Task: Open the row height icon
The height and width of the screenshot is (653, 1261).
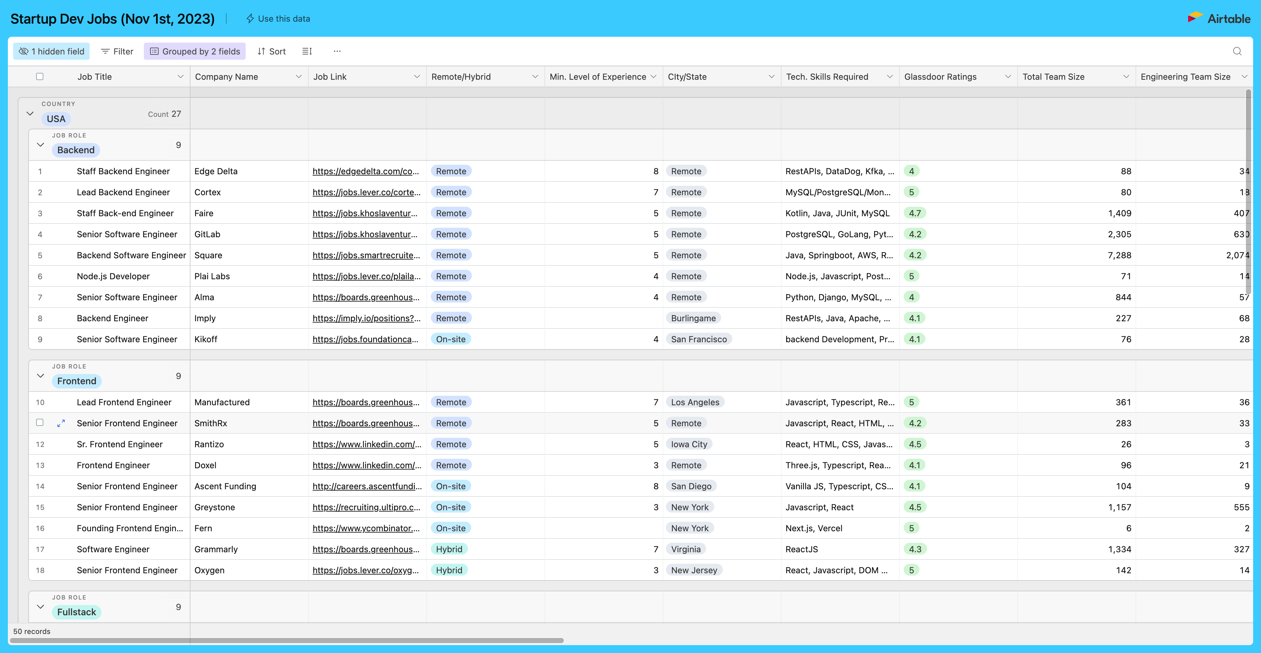Action: tap(307, 52)
